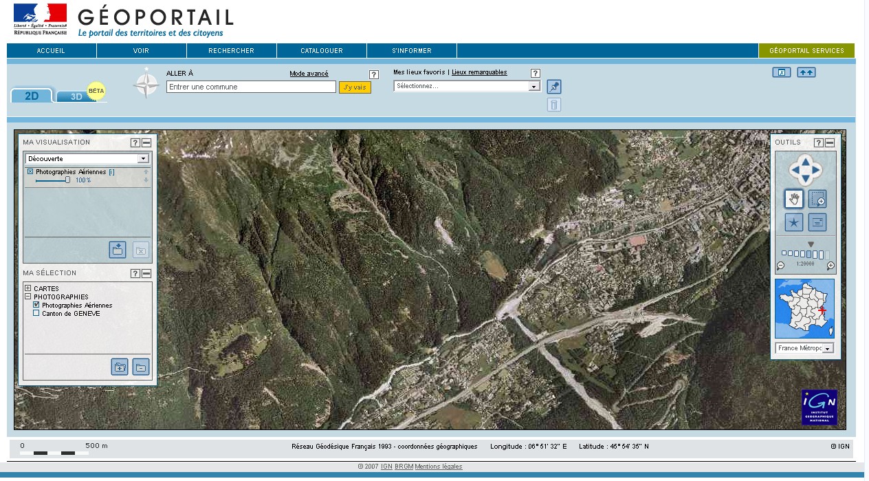Show info for Photographies Aériennes layer

(111, 172)
